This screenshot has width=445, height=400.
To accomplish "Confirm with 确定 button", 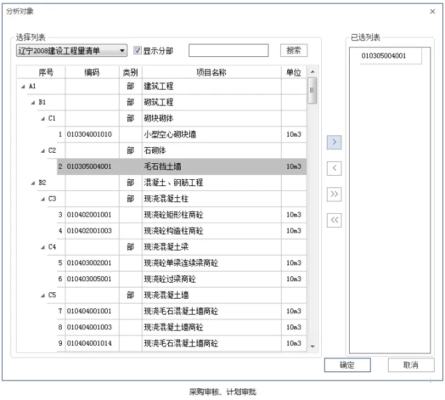I will pos(347,365).
